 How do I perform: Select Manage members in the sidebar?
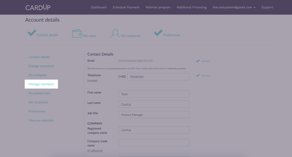pyautogui.click(x=41, y=84)
